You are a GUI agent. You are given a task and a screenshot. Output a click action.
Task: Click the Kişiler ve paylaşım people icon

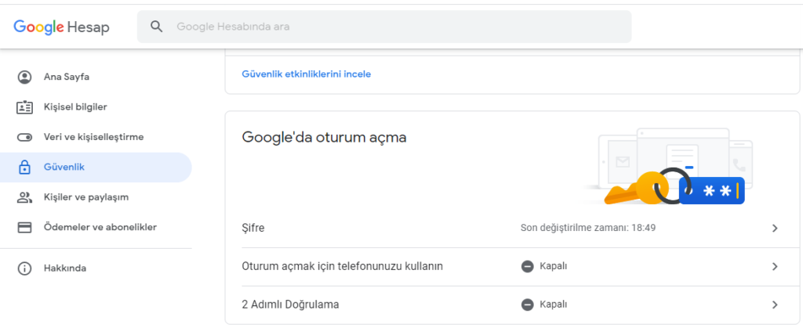coord(24,197)
